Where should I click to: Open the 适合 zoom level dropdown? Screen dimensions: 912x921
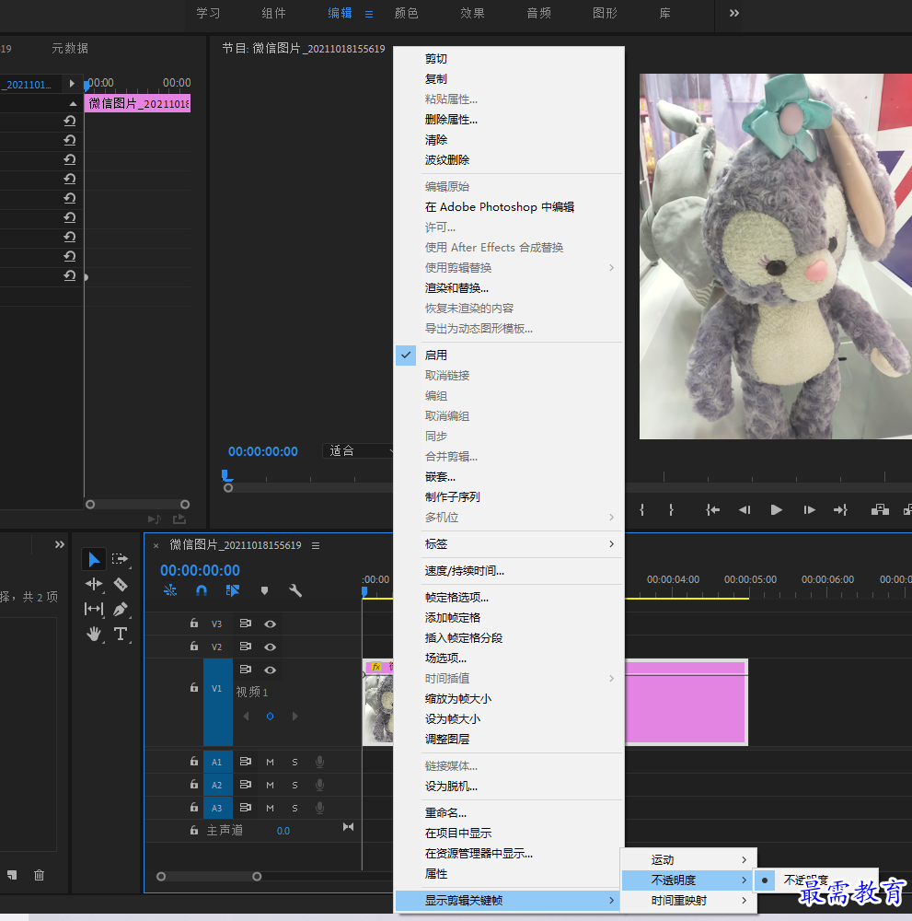(x=357, y=451)
